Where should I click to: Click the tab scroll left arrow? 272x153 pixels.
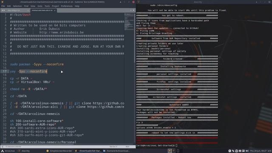coord(2,10)
